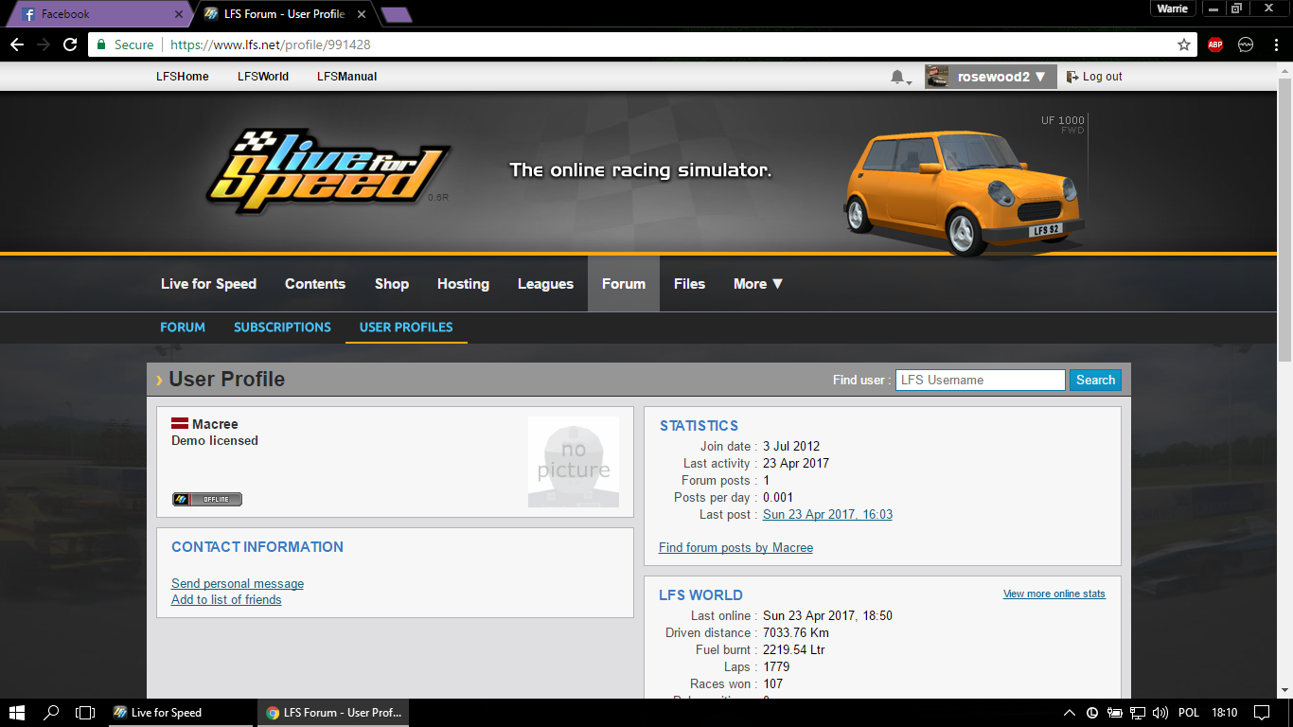The image size is (1293, 727).
Task: Click the browser Forward arrow
Action: 44,44
